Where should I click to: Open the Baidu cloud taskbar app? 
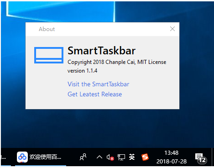(x=41, y=157)
